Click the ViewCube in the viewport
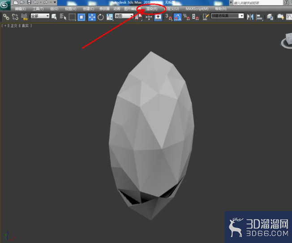 pos(287,40)
